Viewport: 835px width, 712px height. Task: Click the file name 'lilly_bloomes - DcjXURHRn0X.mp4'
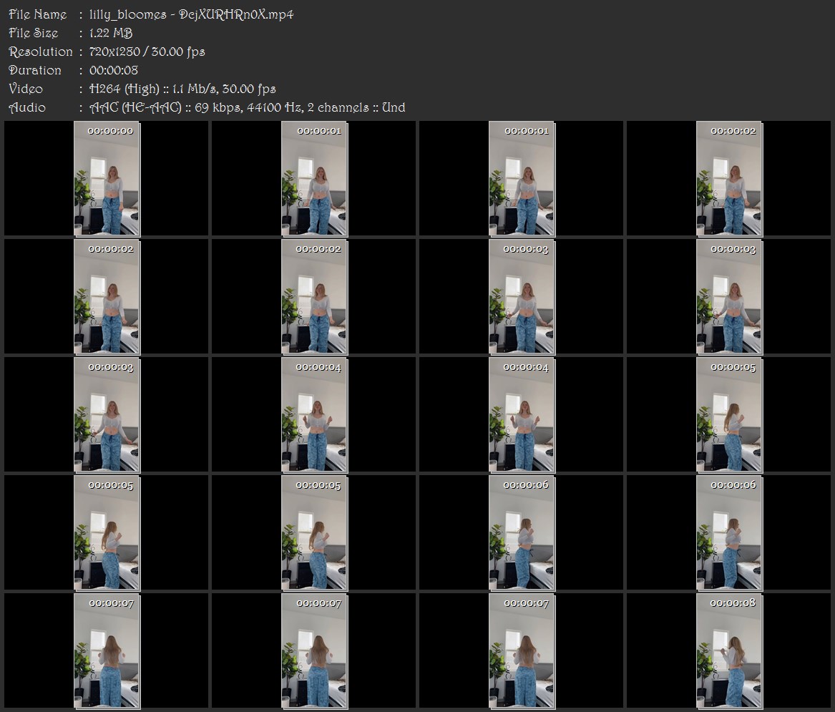pyautogui.click(x=192, y=14)
